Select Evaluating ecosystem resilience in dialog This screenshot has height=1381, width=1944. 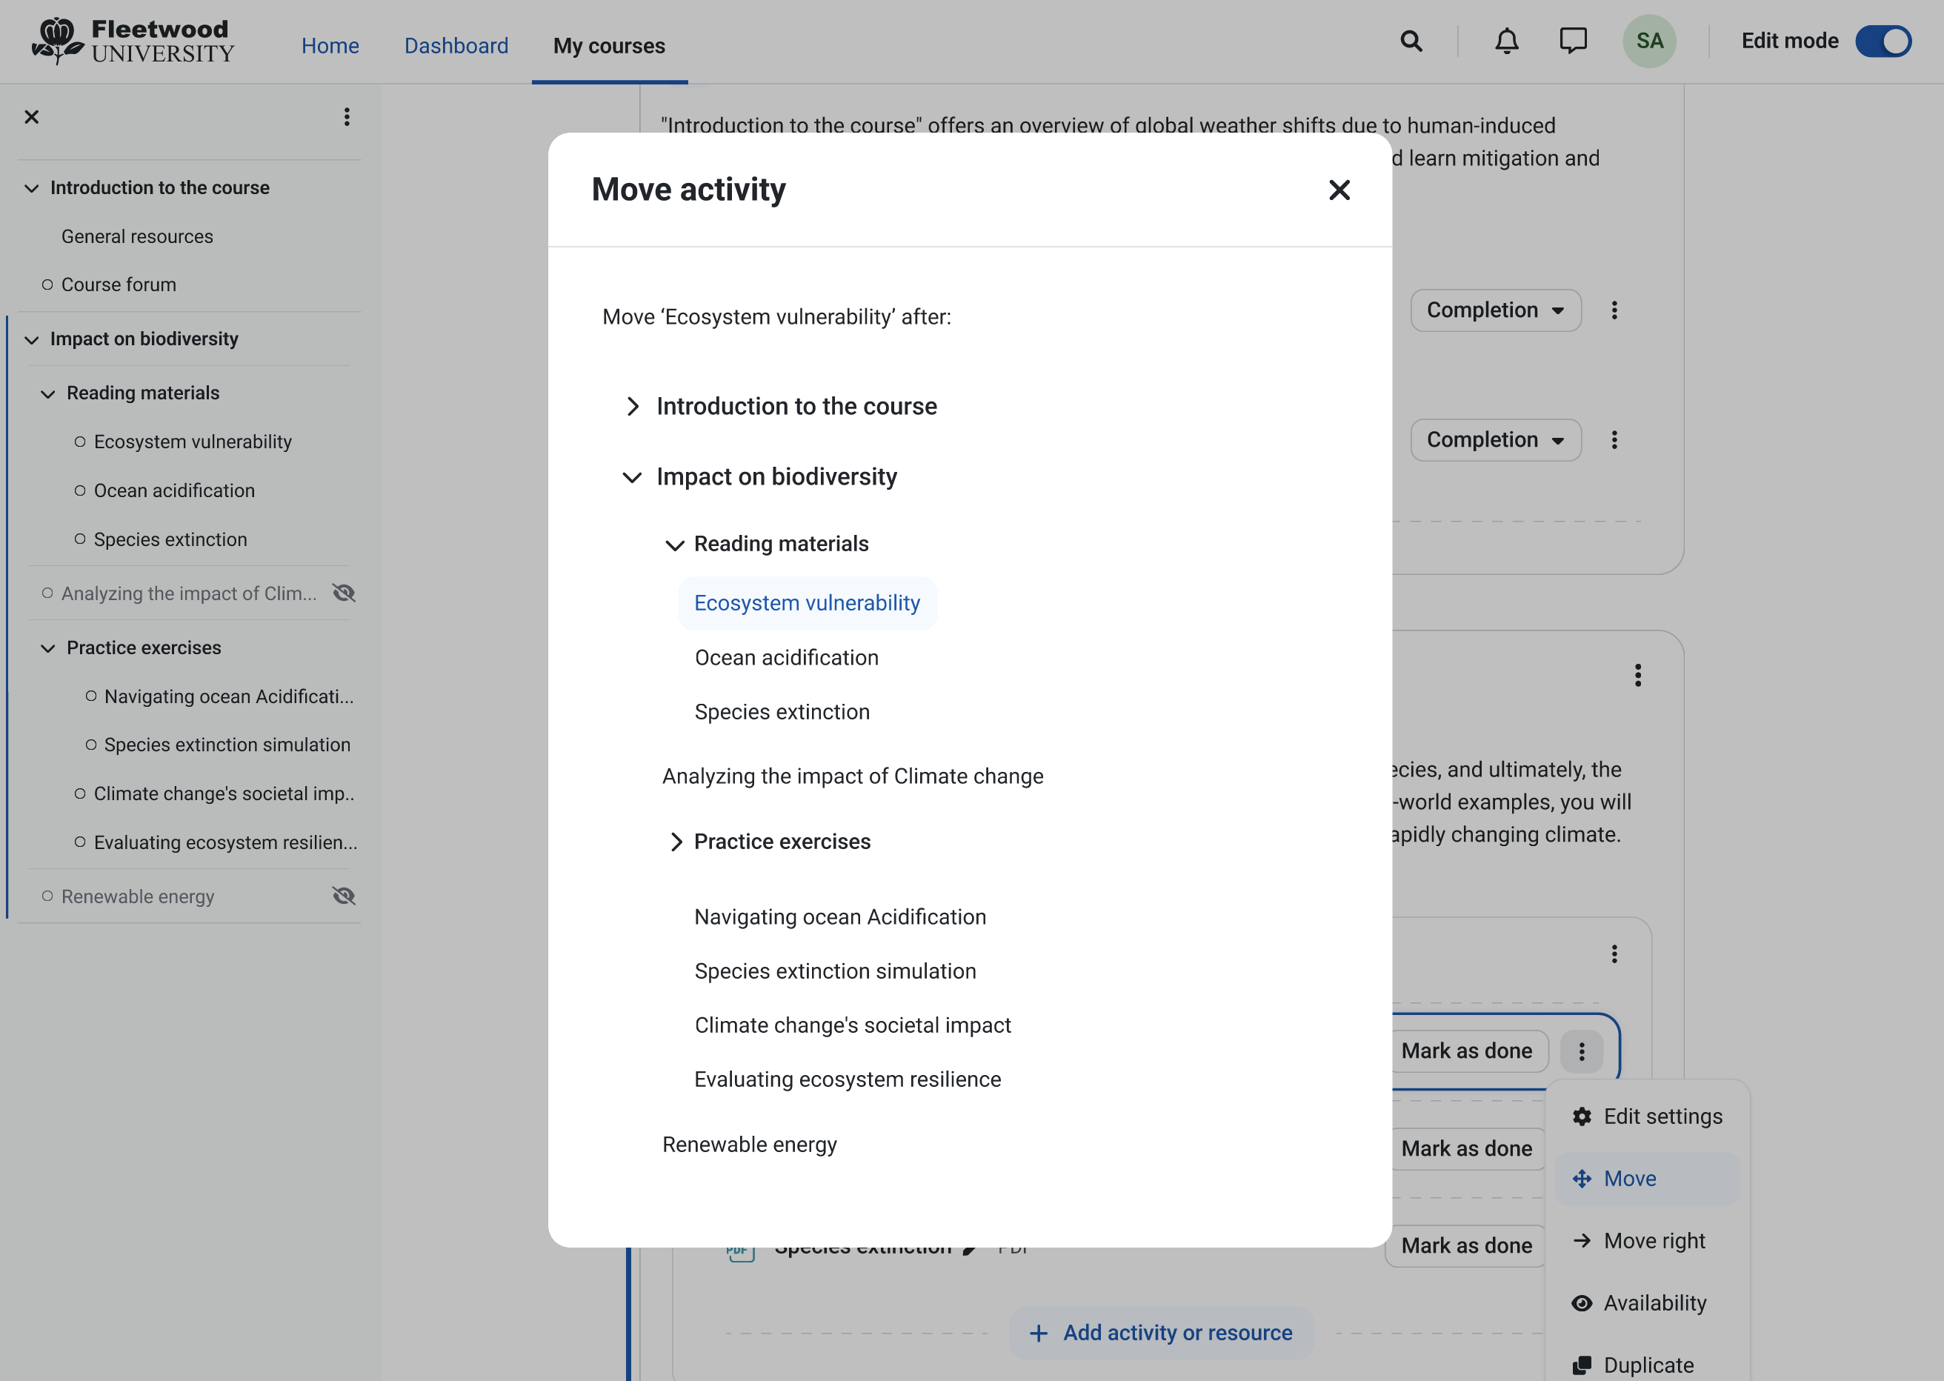tap(847, 1079)
